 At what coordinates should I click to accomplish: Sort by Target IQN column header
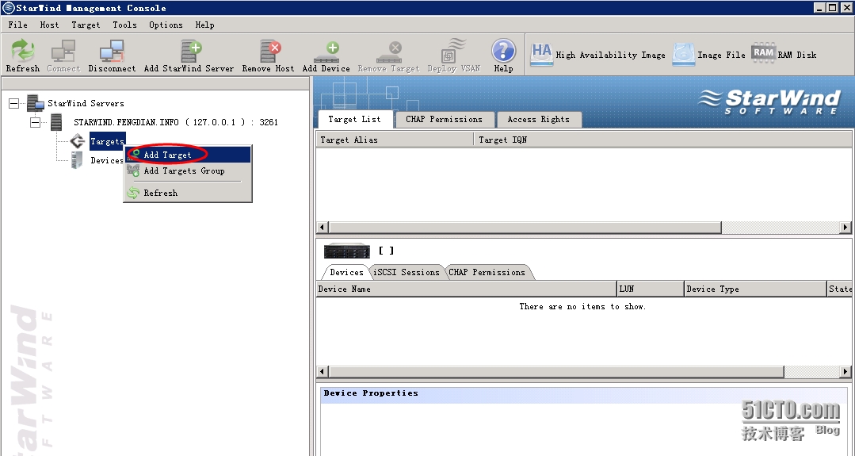click(x=662, y=140)
